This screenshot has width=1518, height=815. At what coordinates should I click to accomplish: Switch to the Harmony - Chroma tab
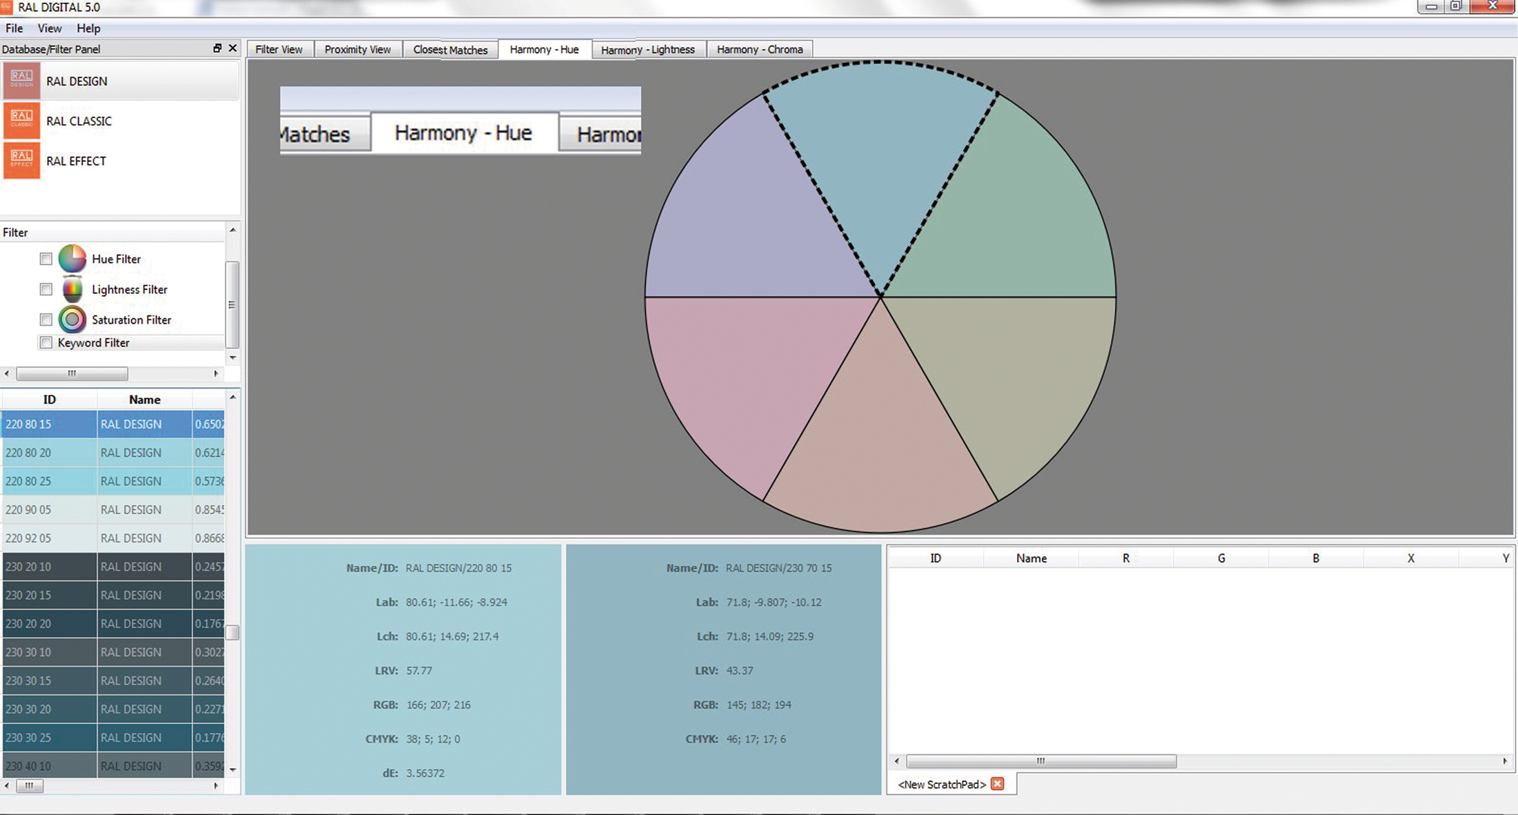tap(760, 49)
